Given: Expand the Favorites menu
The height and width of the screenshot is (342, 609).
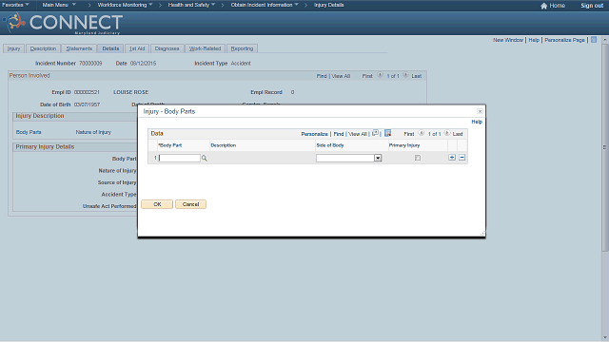Looking at the screenshot, I should (15, 5).
